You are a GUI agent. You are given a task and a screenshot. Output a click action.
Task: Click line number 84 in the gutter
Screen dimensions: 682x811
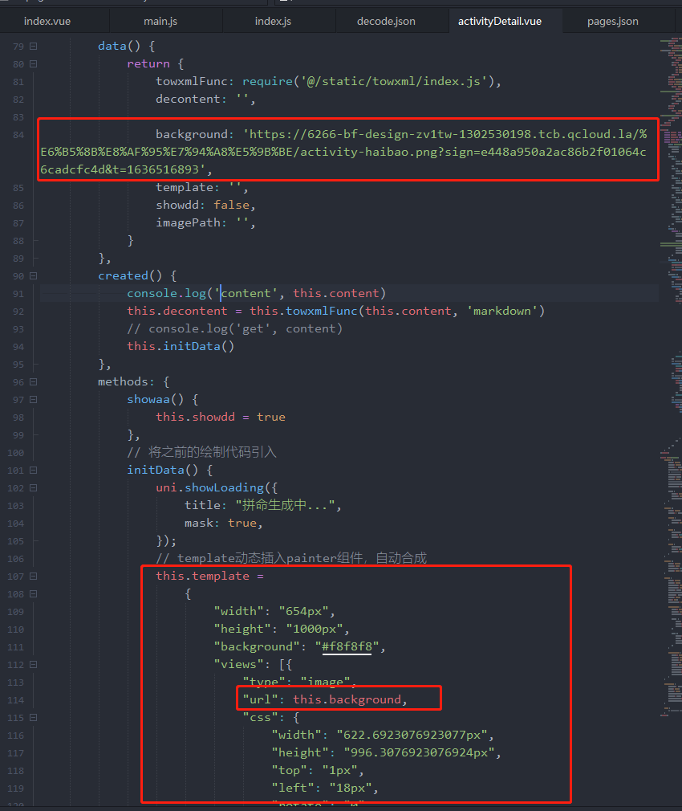(x=18, y=135)
